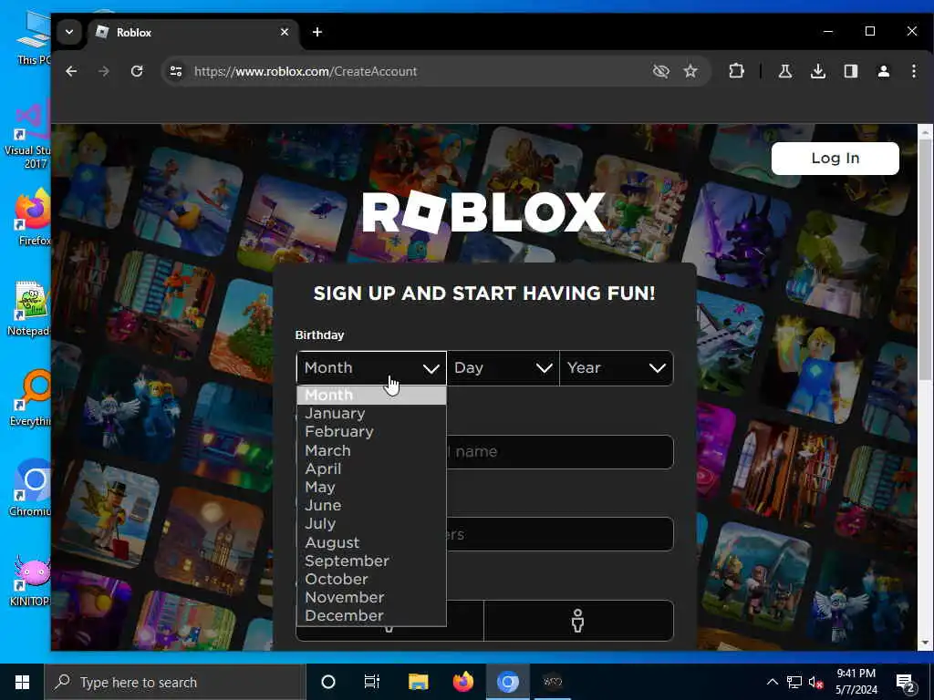Choose July from month list
The image size is (934, 700).
click(x=371, y=524)
